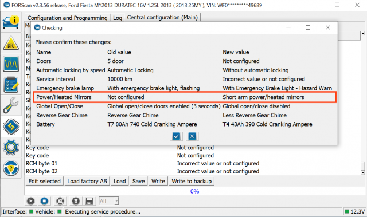Click the Write to backup button
Screen dimensions: 367x217
192,181
